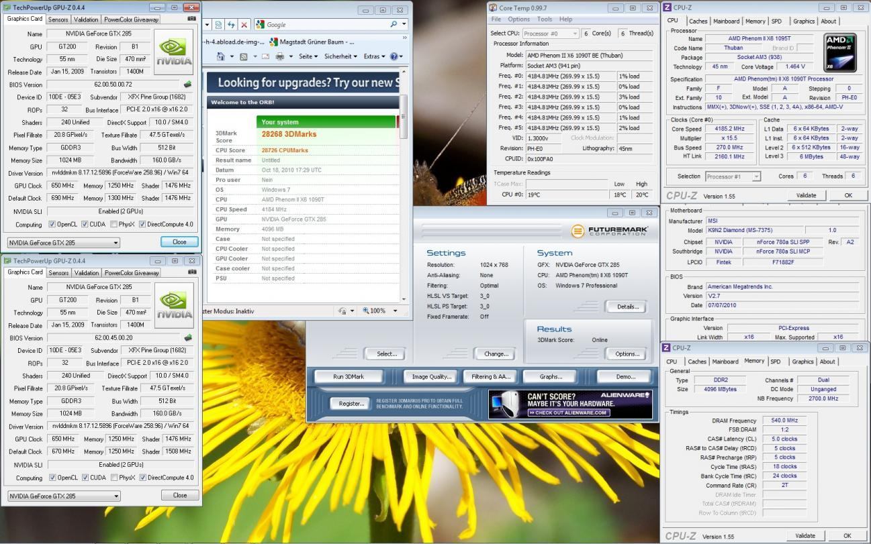871x544 pixels.
Task: Click the printer icon in the browser toolbar
Action: point(280,56)
